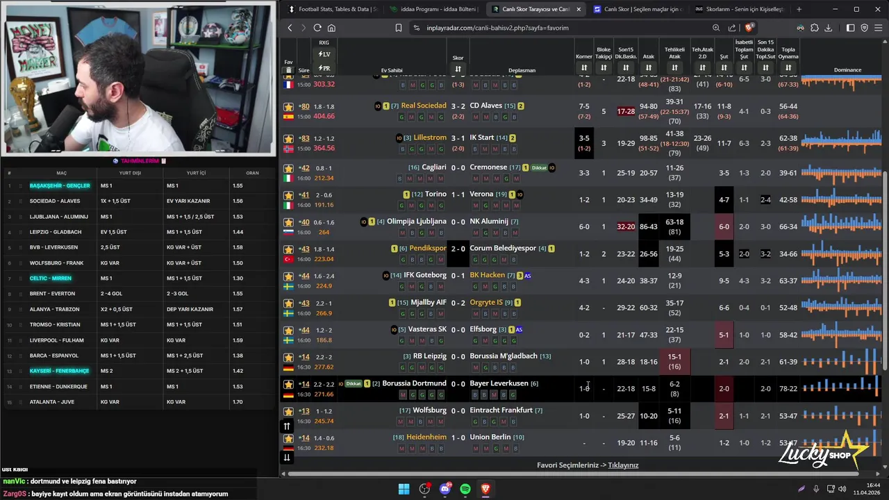This screenshot has width=889, height=500.
Task: Sort by the Atak column arrows
Action: point(649,67)
